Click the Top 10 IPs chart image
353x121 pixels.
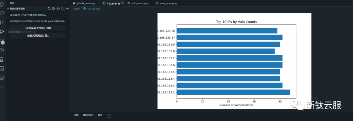point(234,61)
